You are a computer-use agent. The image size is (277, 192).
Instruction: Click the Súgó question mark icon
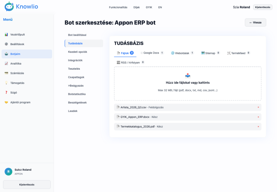pyautogui.click(x=6, y=92)
